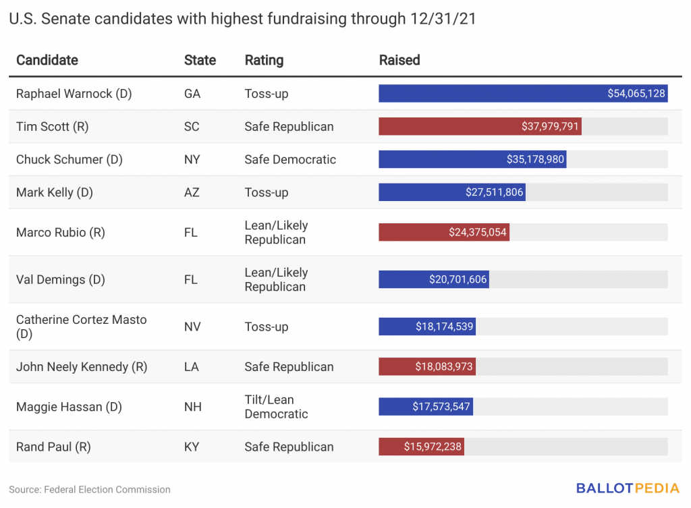Screen dimensions: 691x508
Task: Click Mark Kelly's $27,511,806 bar
Action: click(x=452, y=192)
